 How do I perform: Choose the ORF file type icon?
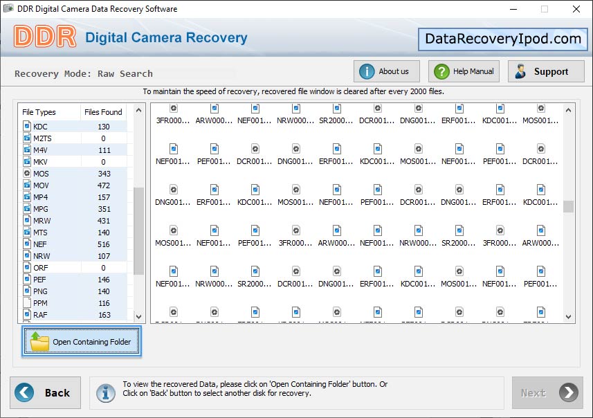[27, 267]
